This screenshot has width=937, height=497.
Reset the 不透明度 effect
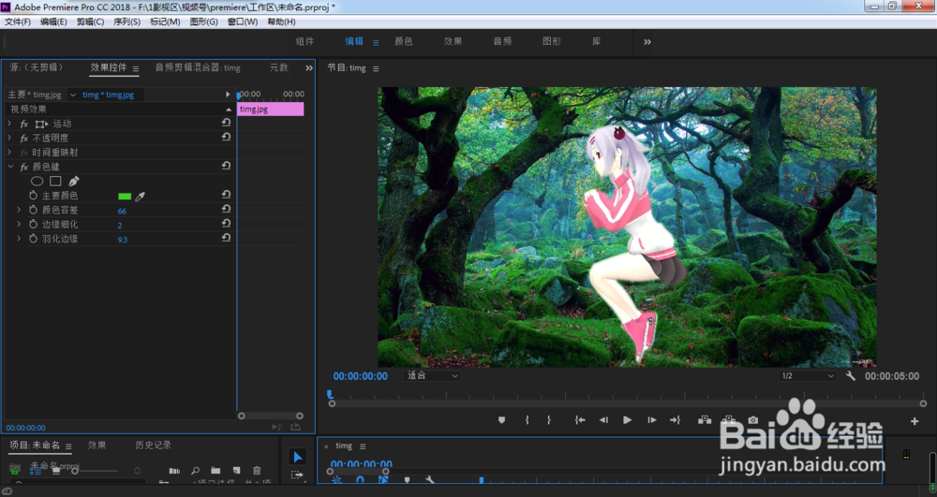[x=226, y=138]
